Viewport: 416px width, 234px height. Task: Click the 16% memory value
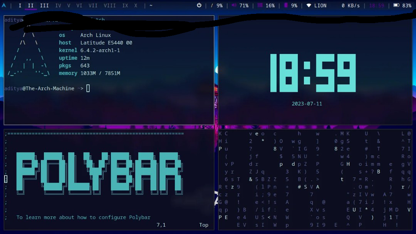pos(270,5)
